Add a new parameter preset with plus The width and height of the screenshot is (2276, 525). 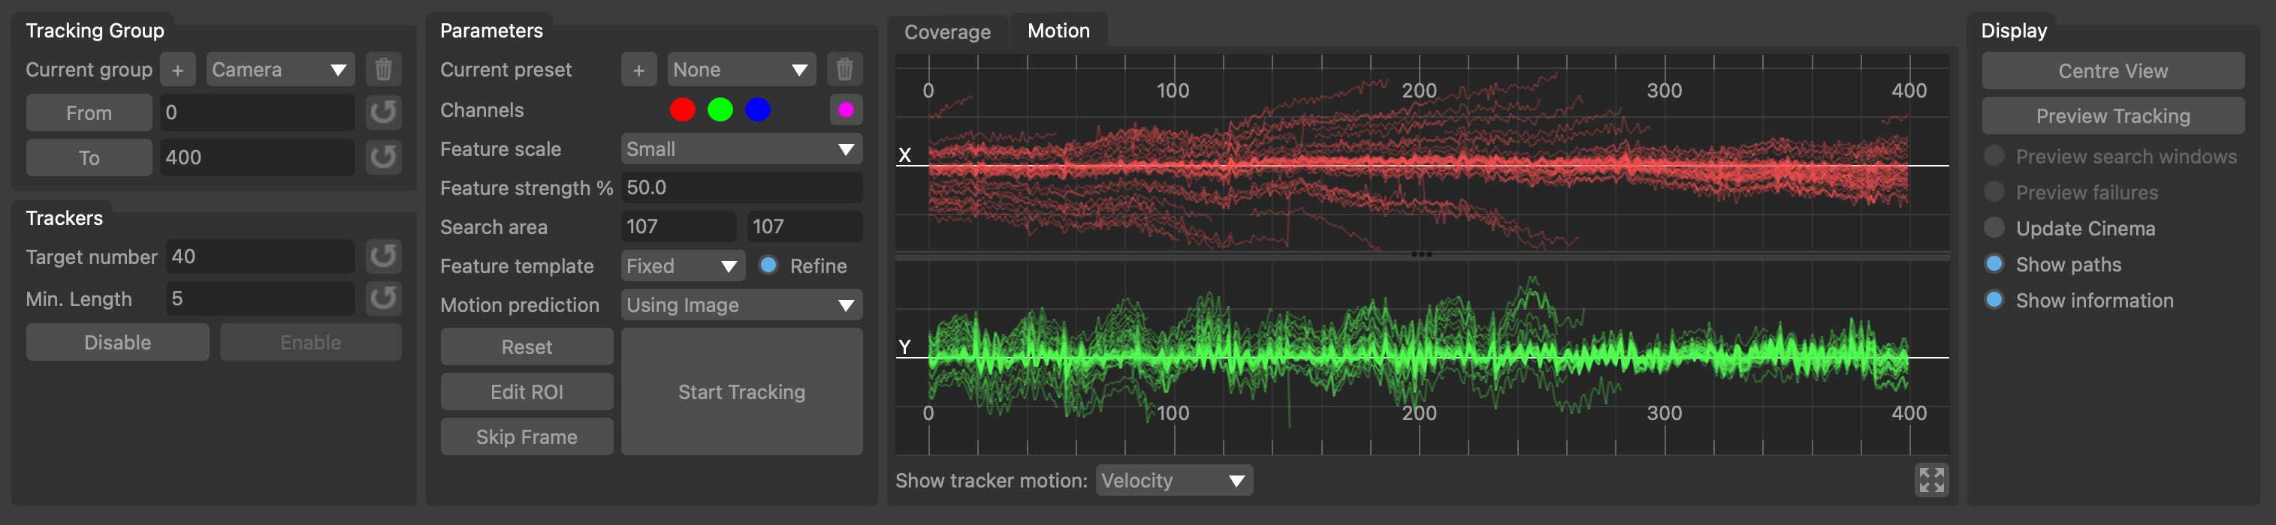click(x=638, y=70)
